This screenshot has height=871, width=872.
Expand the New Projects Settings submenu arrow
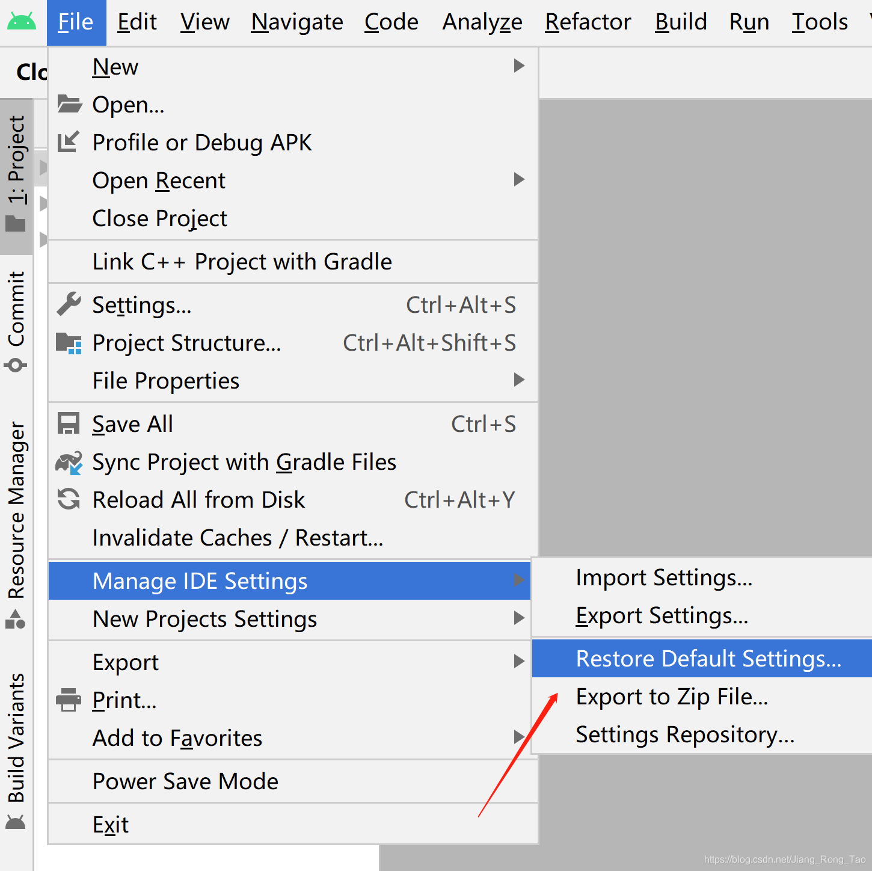coord(519,618)
